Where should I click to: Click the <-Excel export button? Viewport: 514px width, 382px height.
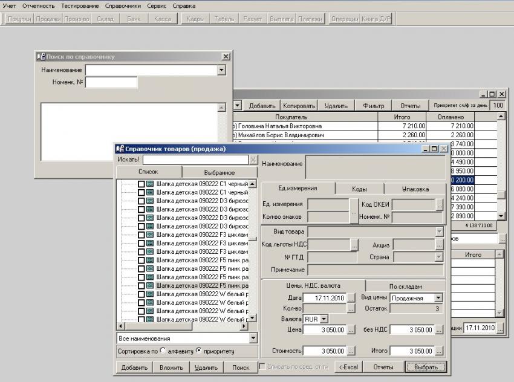tap(350, 367)
